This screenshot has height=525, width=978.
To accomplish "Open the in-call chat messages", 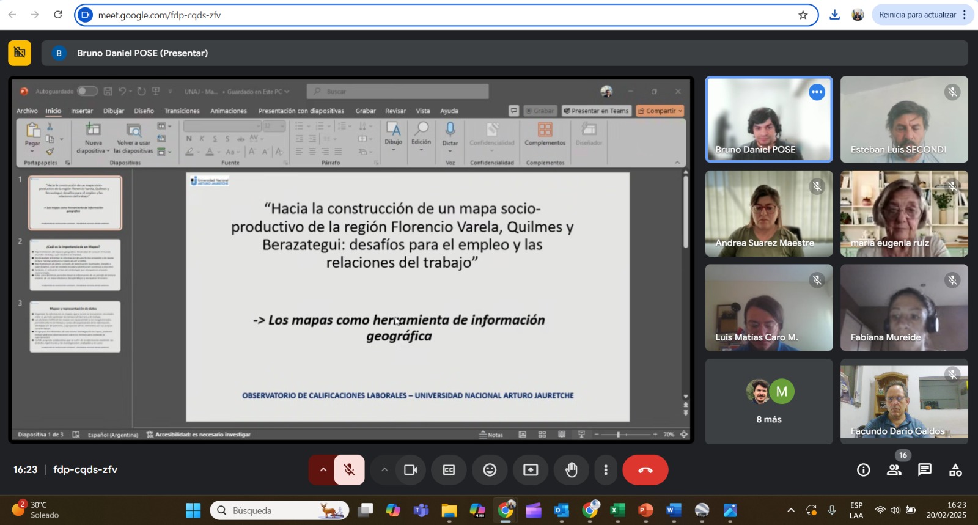I will tap(924, 470).
